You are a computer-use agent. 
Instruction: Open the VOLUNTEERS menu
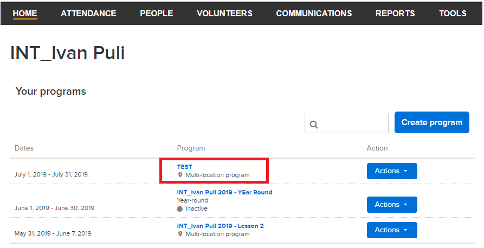coord(224,13)
